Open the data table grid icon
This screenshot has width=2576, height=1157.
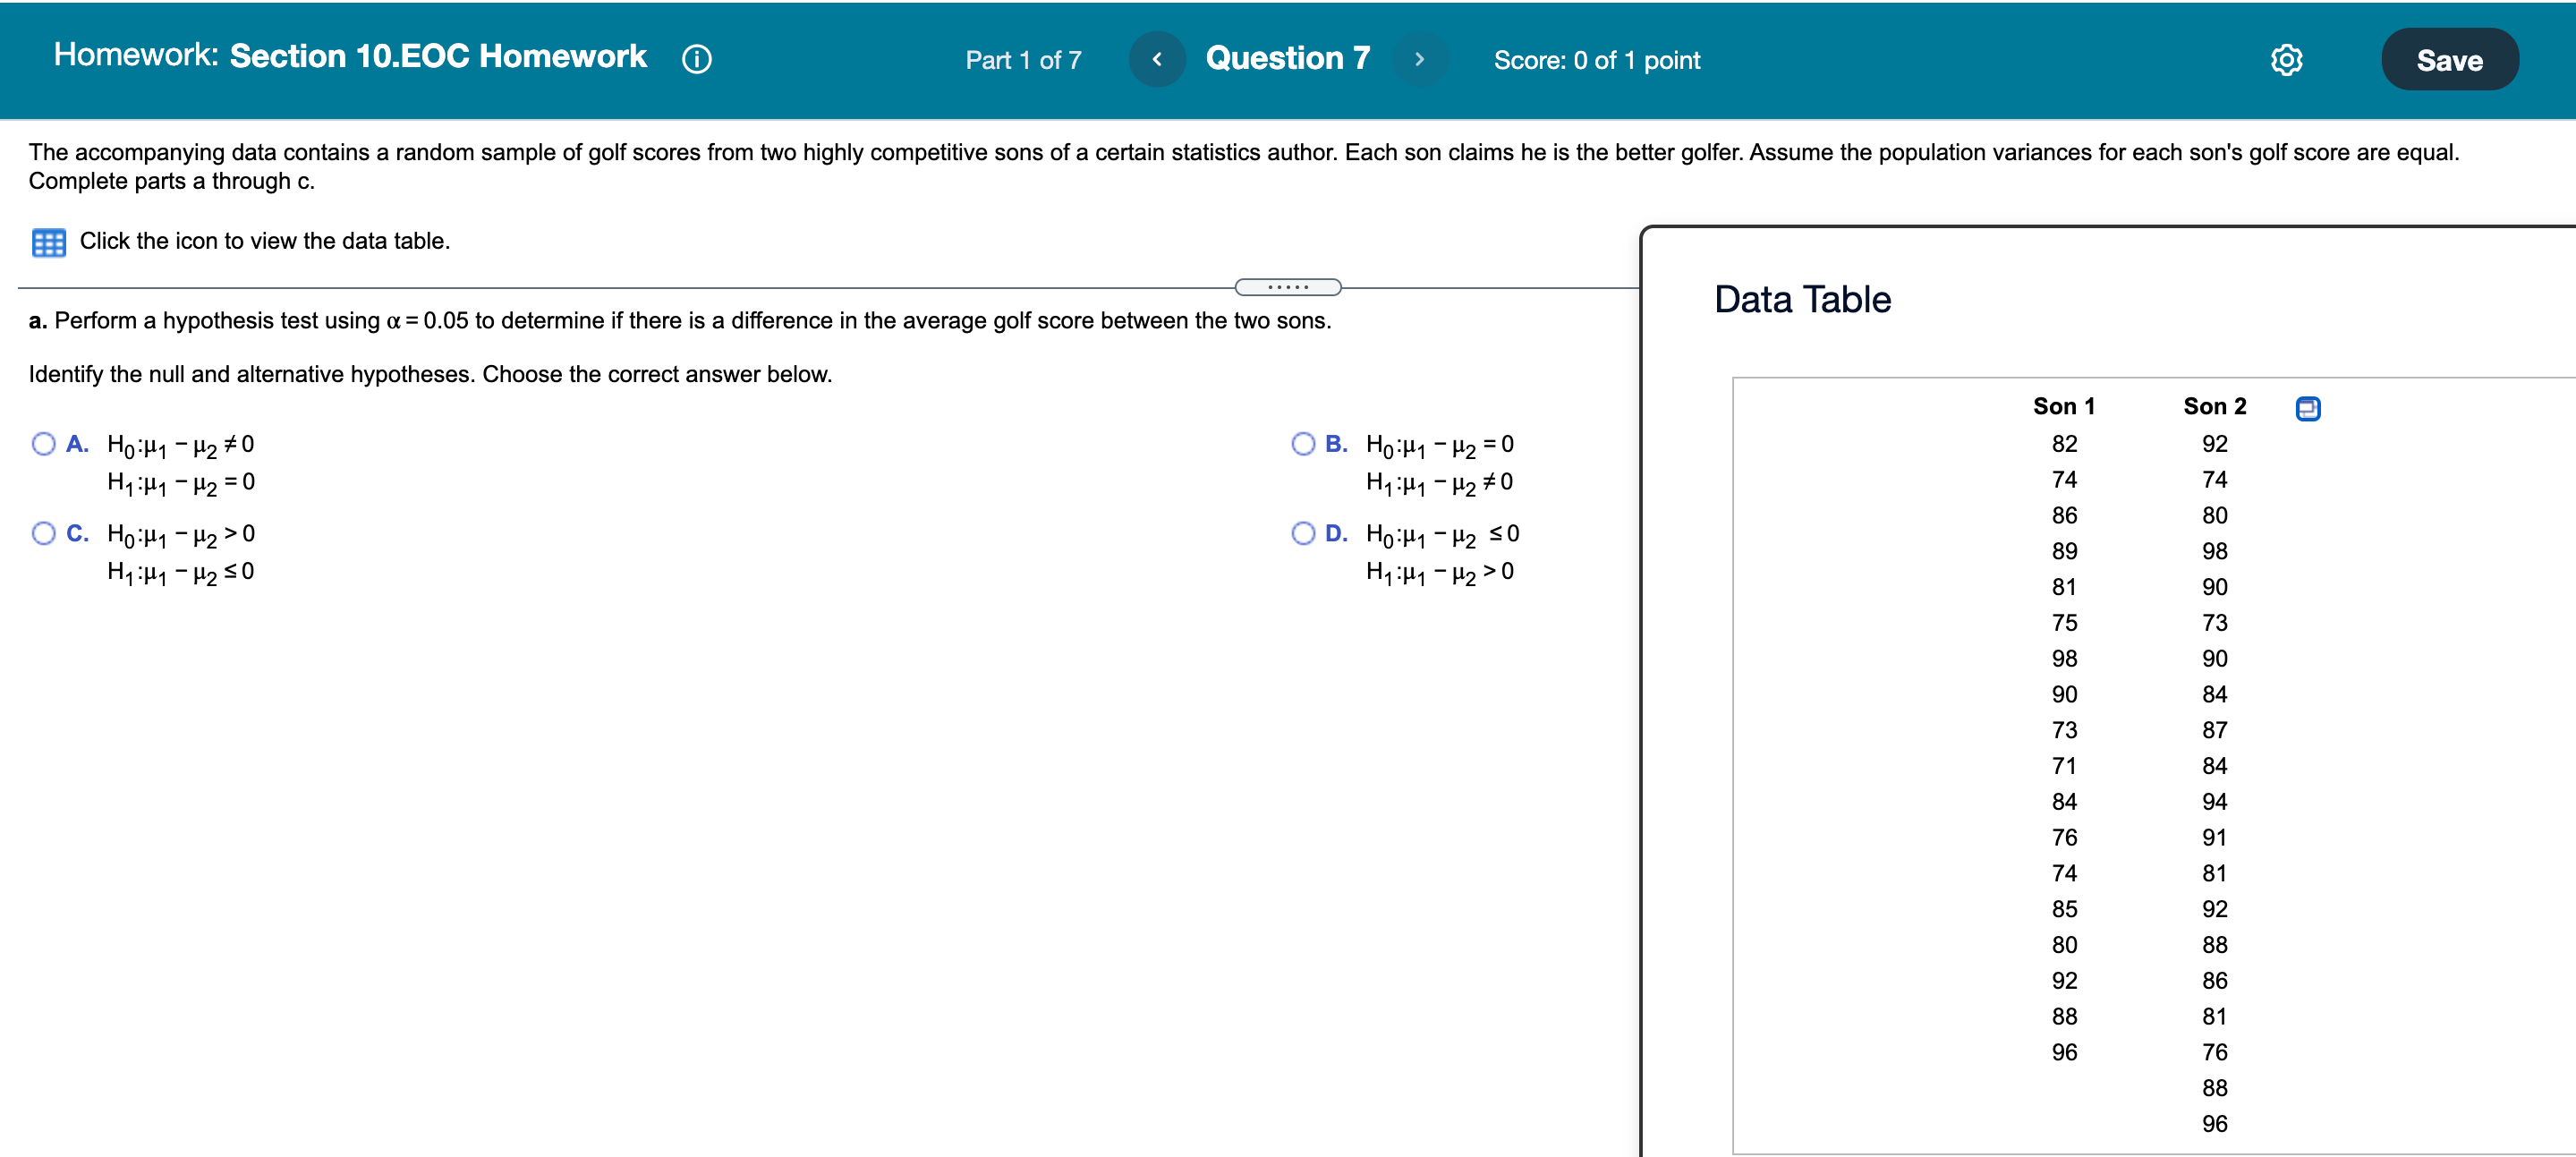(x=48, y=242)
